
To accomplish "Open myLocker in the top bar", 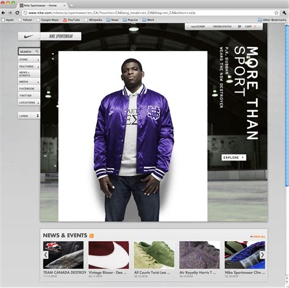I will tap(198, 27).
